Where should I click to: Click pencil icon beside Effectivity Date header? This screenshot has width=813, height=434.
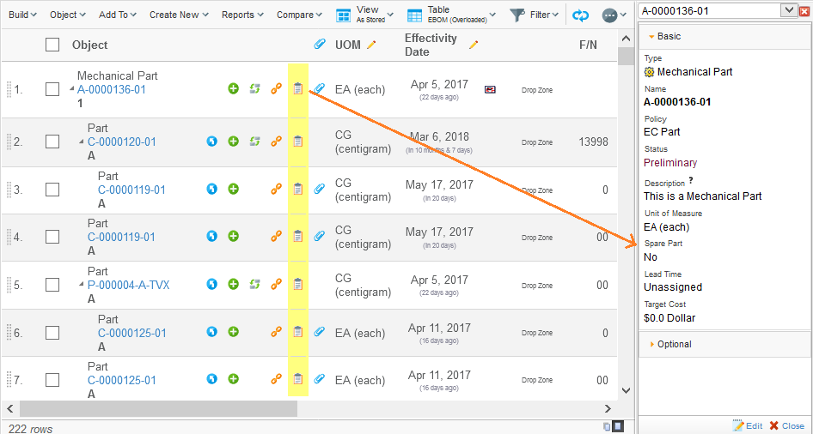click(474, 45)
